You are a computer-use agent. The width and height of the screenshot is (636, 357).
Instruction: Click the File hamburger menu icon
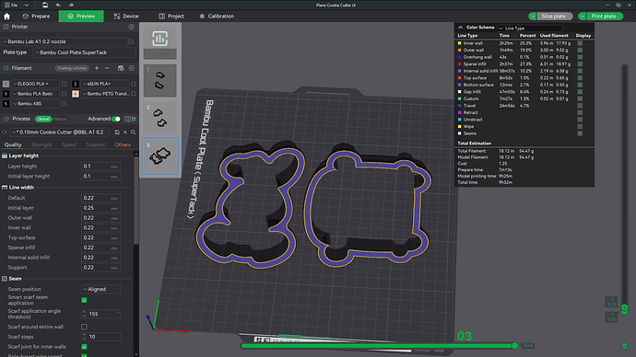tap(6, 5)
